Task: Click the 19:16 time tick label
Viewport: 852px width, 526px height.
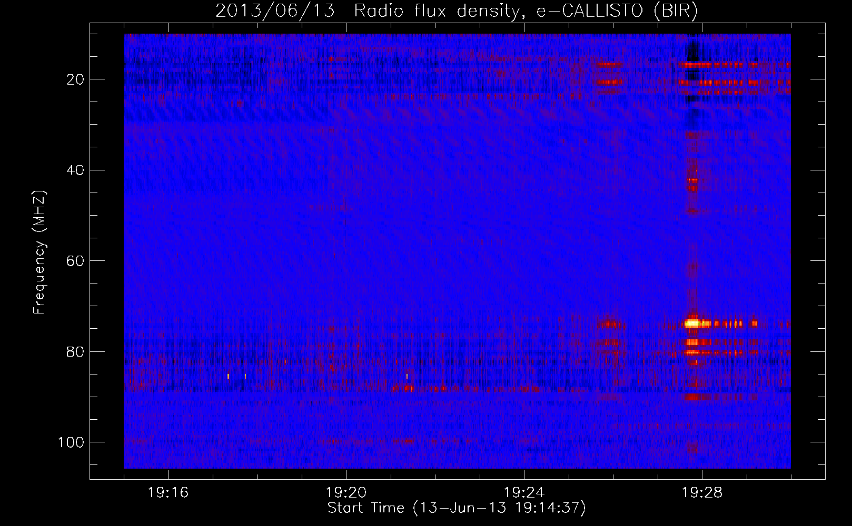Action: click(168, 493)
